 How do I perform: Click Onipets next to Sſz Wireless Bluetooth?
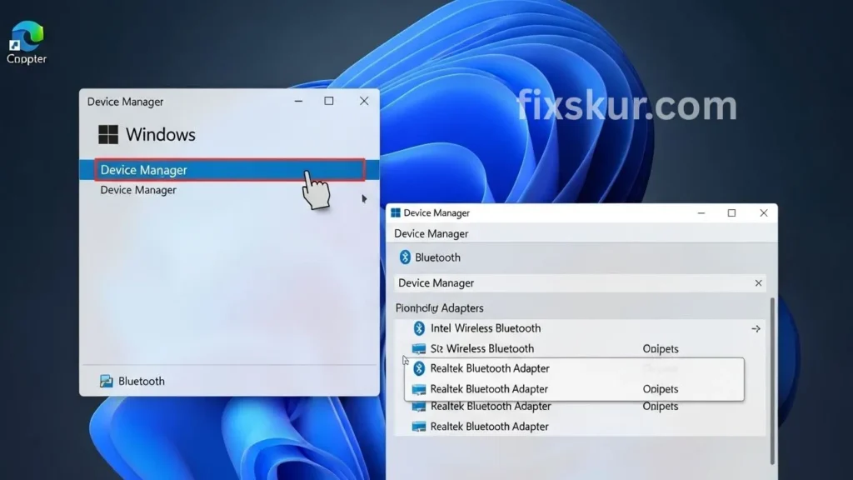click(x=661, y=349)
